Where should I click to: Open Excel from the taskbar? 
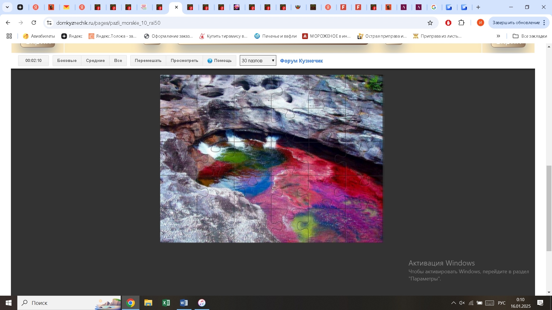[x=166, y=303]
